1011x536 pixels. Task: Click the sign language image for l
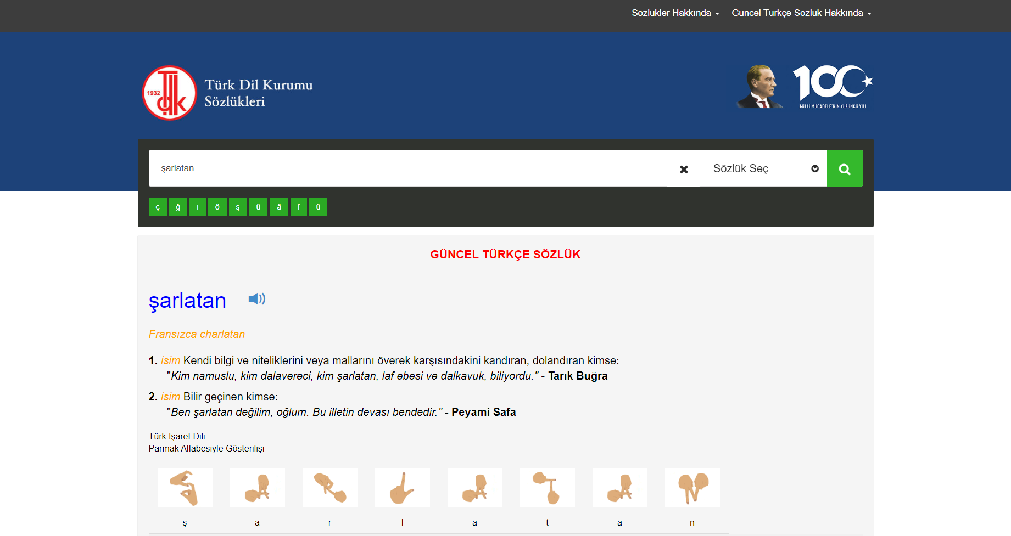(x=403, y=488)
